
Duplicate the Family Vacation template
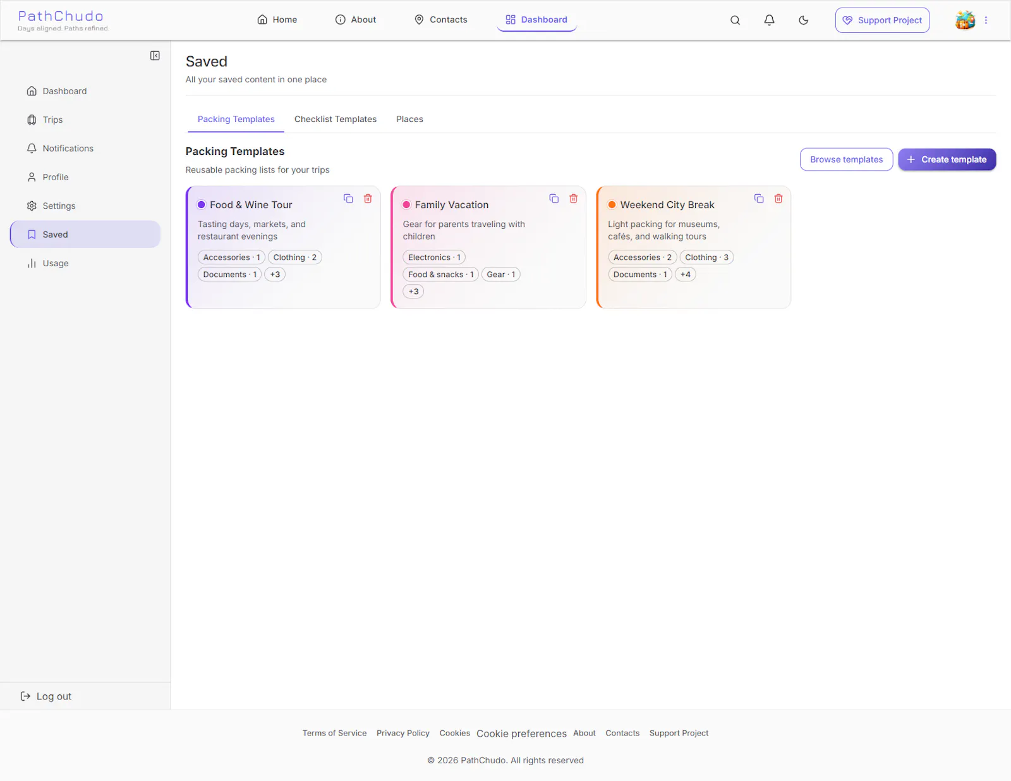click(554, 199)
